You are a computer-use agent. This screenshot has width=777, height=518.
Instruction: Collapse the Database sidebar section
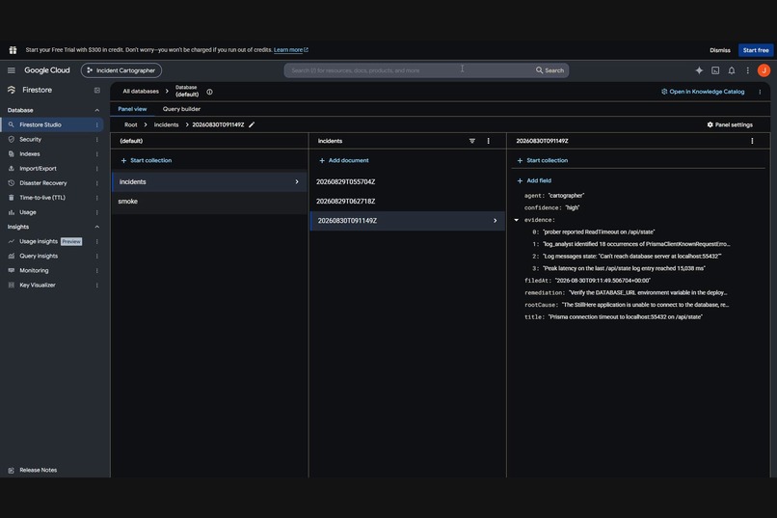97,110
